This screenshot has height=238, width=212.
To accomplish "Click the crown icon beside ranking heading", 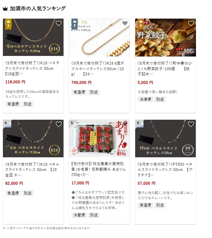I will pos(5,9).
